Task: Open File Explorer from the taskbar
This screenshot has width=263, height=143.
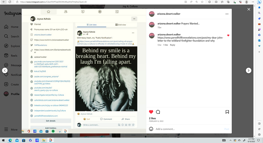Action: coord(43,140)
